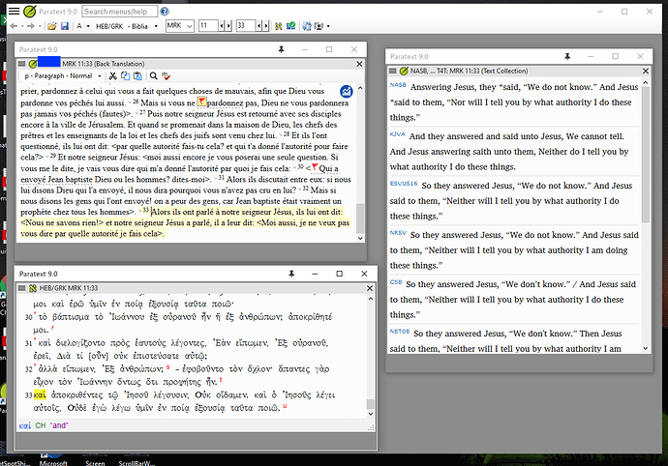Click the CSB version label
This screenshot has height=466, width=668.
(396, 282)
